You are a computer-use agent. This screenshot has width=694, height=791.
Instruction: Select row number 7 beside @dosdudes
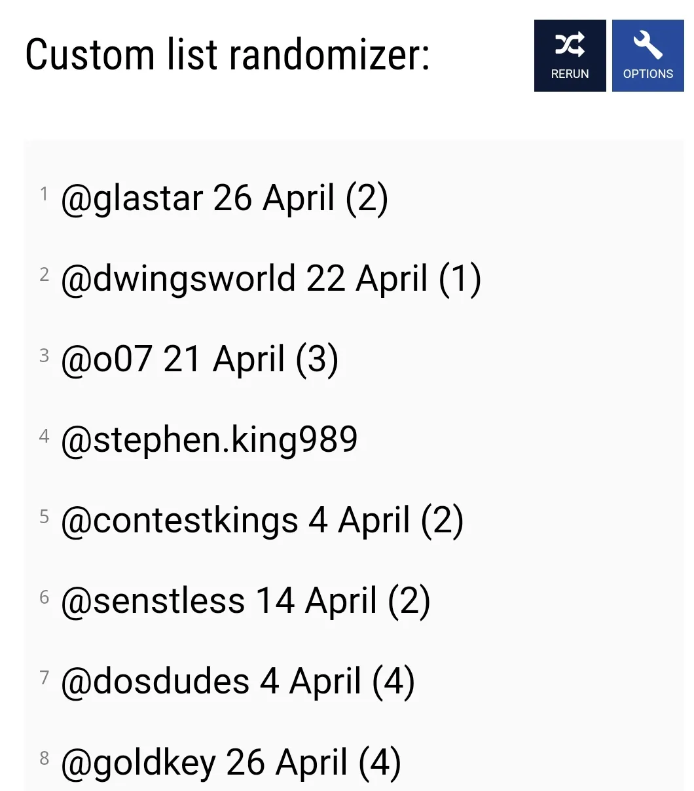coord(44,677)
